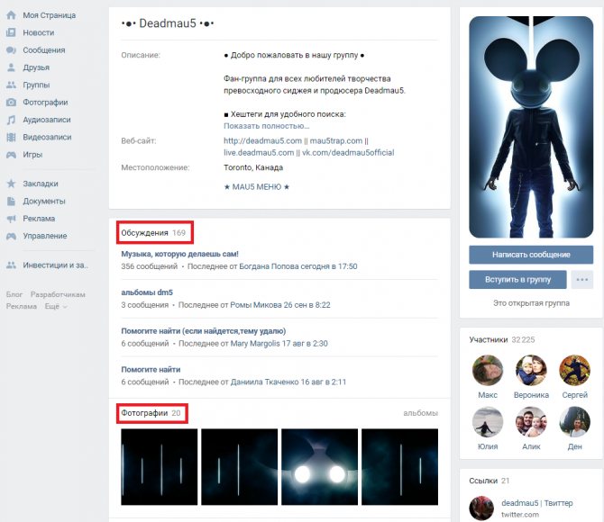Viewport: 604px width, 522px height.
Task: Open the альбомы dm5 discussion
Action: (x=147, y=292)
